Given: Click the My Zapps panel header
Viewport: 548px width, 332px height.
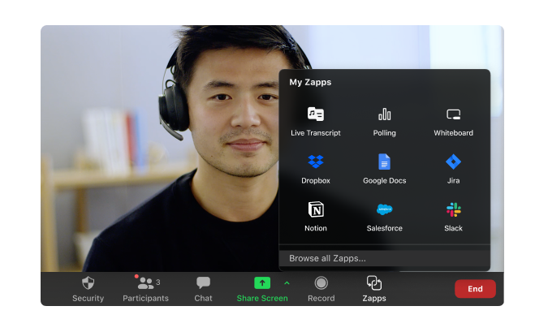Looking at the screenshot, I should pyautogui.click(x=310, y=82).
